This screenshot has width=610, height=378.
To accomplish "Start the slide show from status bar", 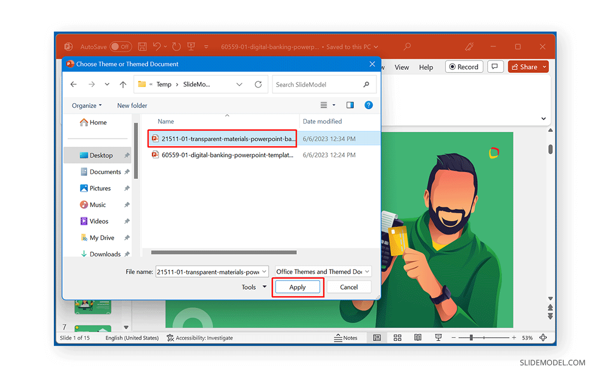I will [x=438, y=337].
